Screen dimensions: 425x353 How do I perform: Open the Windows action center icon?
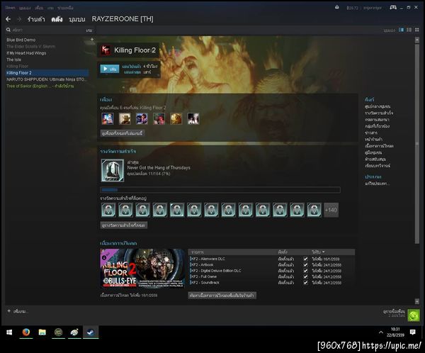pos(413,332)
